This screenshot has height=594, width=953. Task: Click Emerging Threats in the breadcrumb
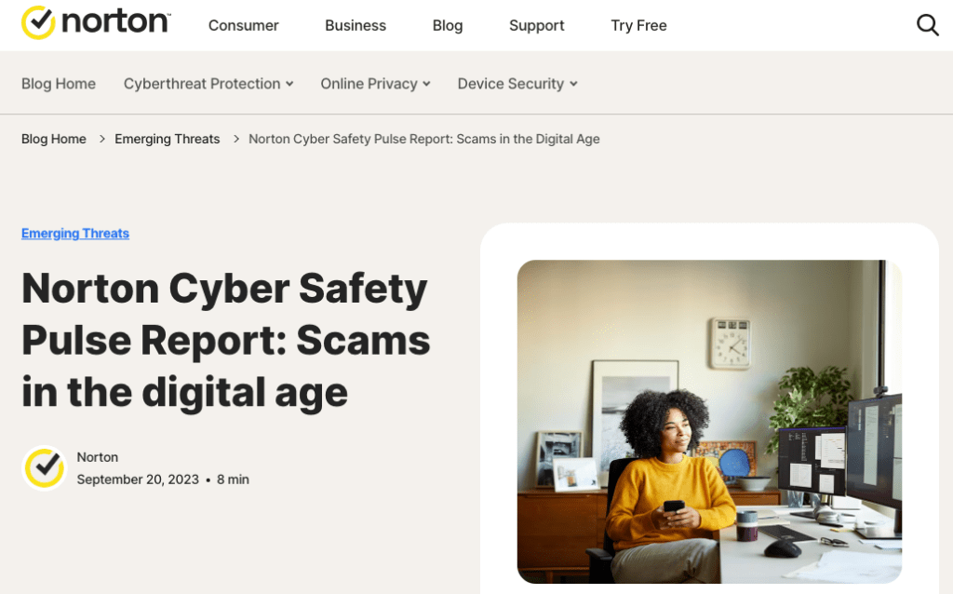[168, 139]
